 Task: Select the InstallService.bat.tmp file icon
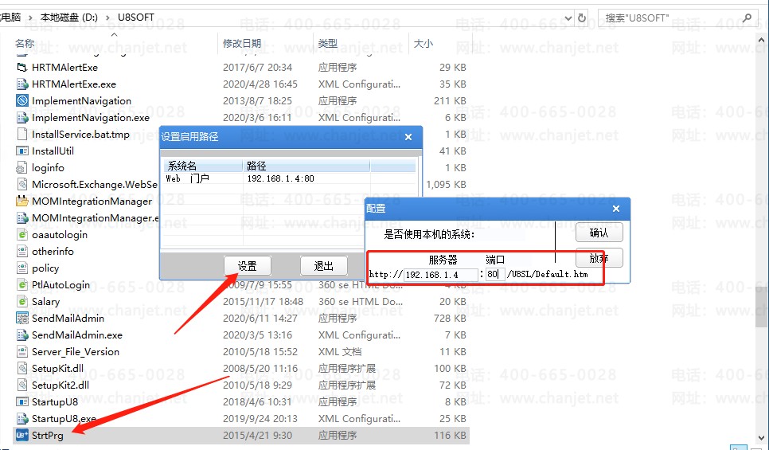click(22, 134)
